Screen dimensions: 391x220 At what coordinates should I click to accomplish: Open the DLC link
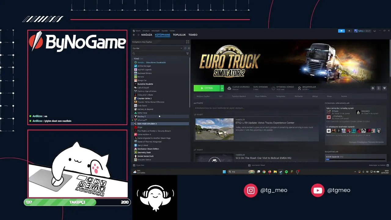[221, 96]
